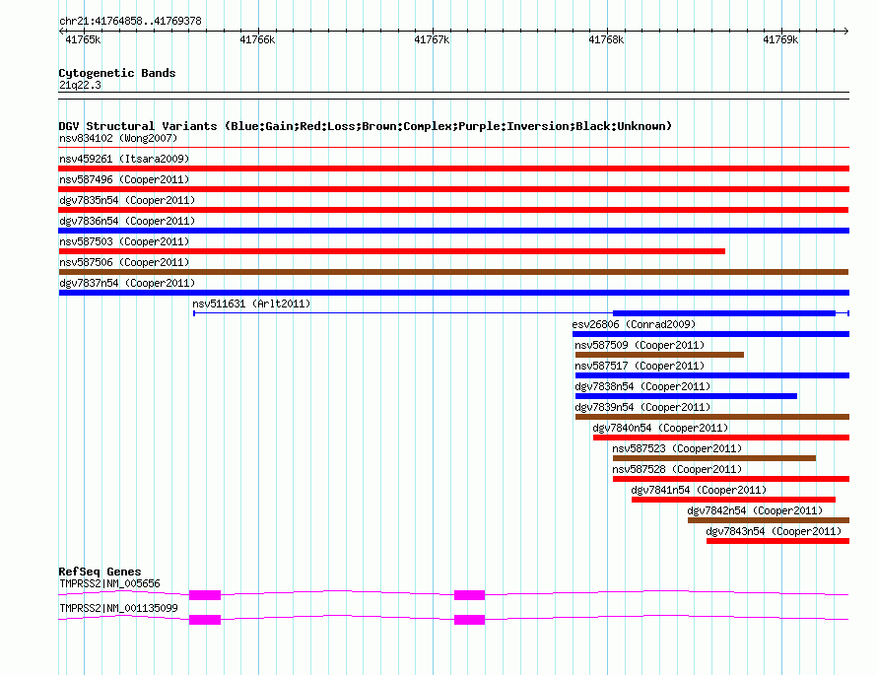Viewport: 877px width, 675px height.
Task: Click the dgv7839n54 (Cooper2011) label
Action: point(642,407)
